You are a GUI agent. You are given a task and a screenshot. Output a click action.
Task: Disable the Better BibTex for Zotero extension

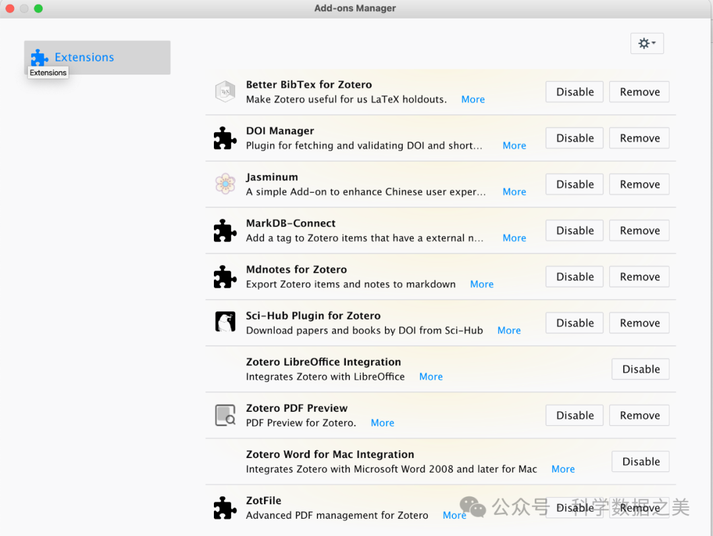point(574,92)
